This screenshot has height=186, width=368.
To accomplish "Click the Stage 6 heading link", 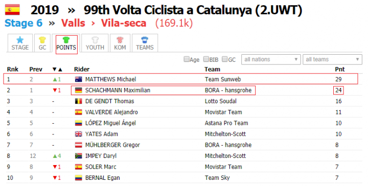I will [x=24, y=23].
